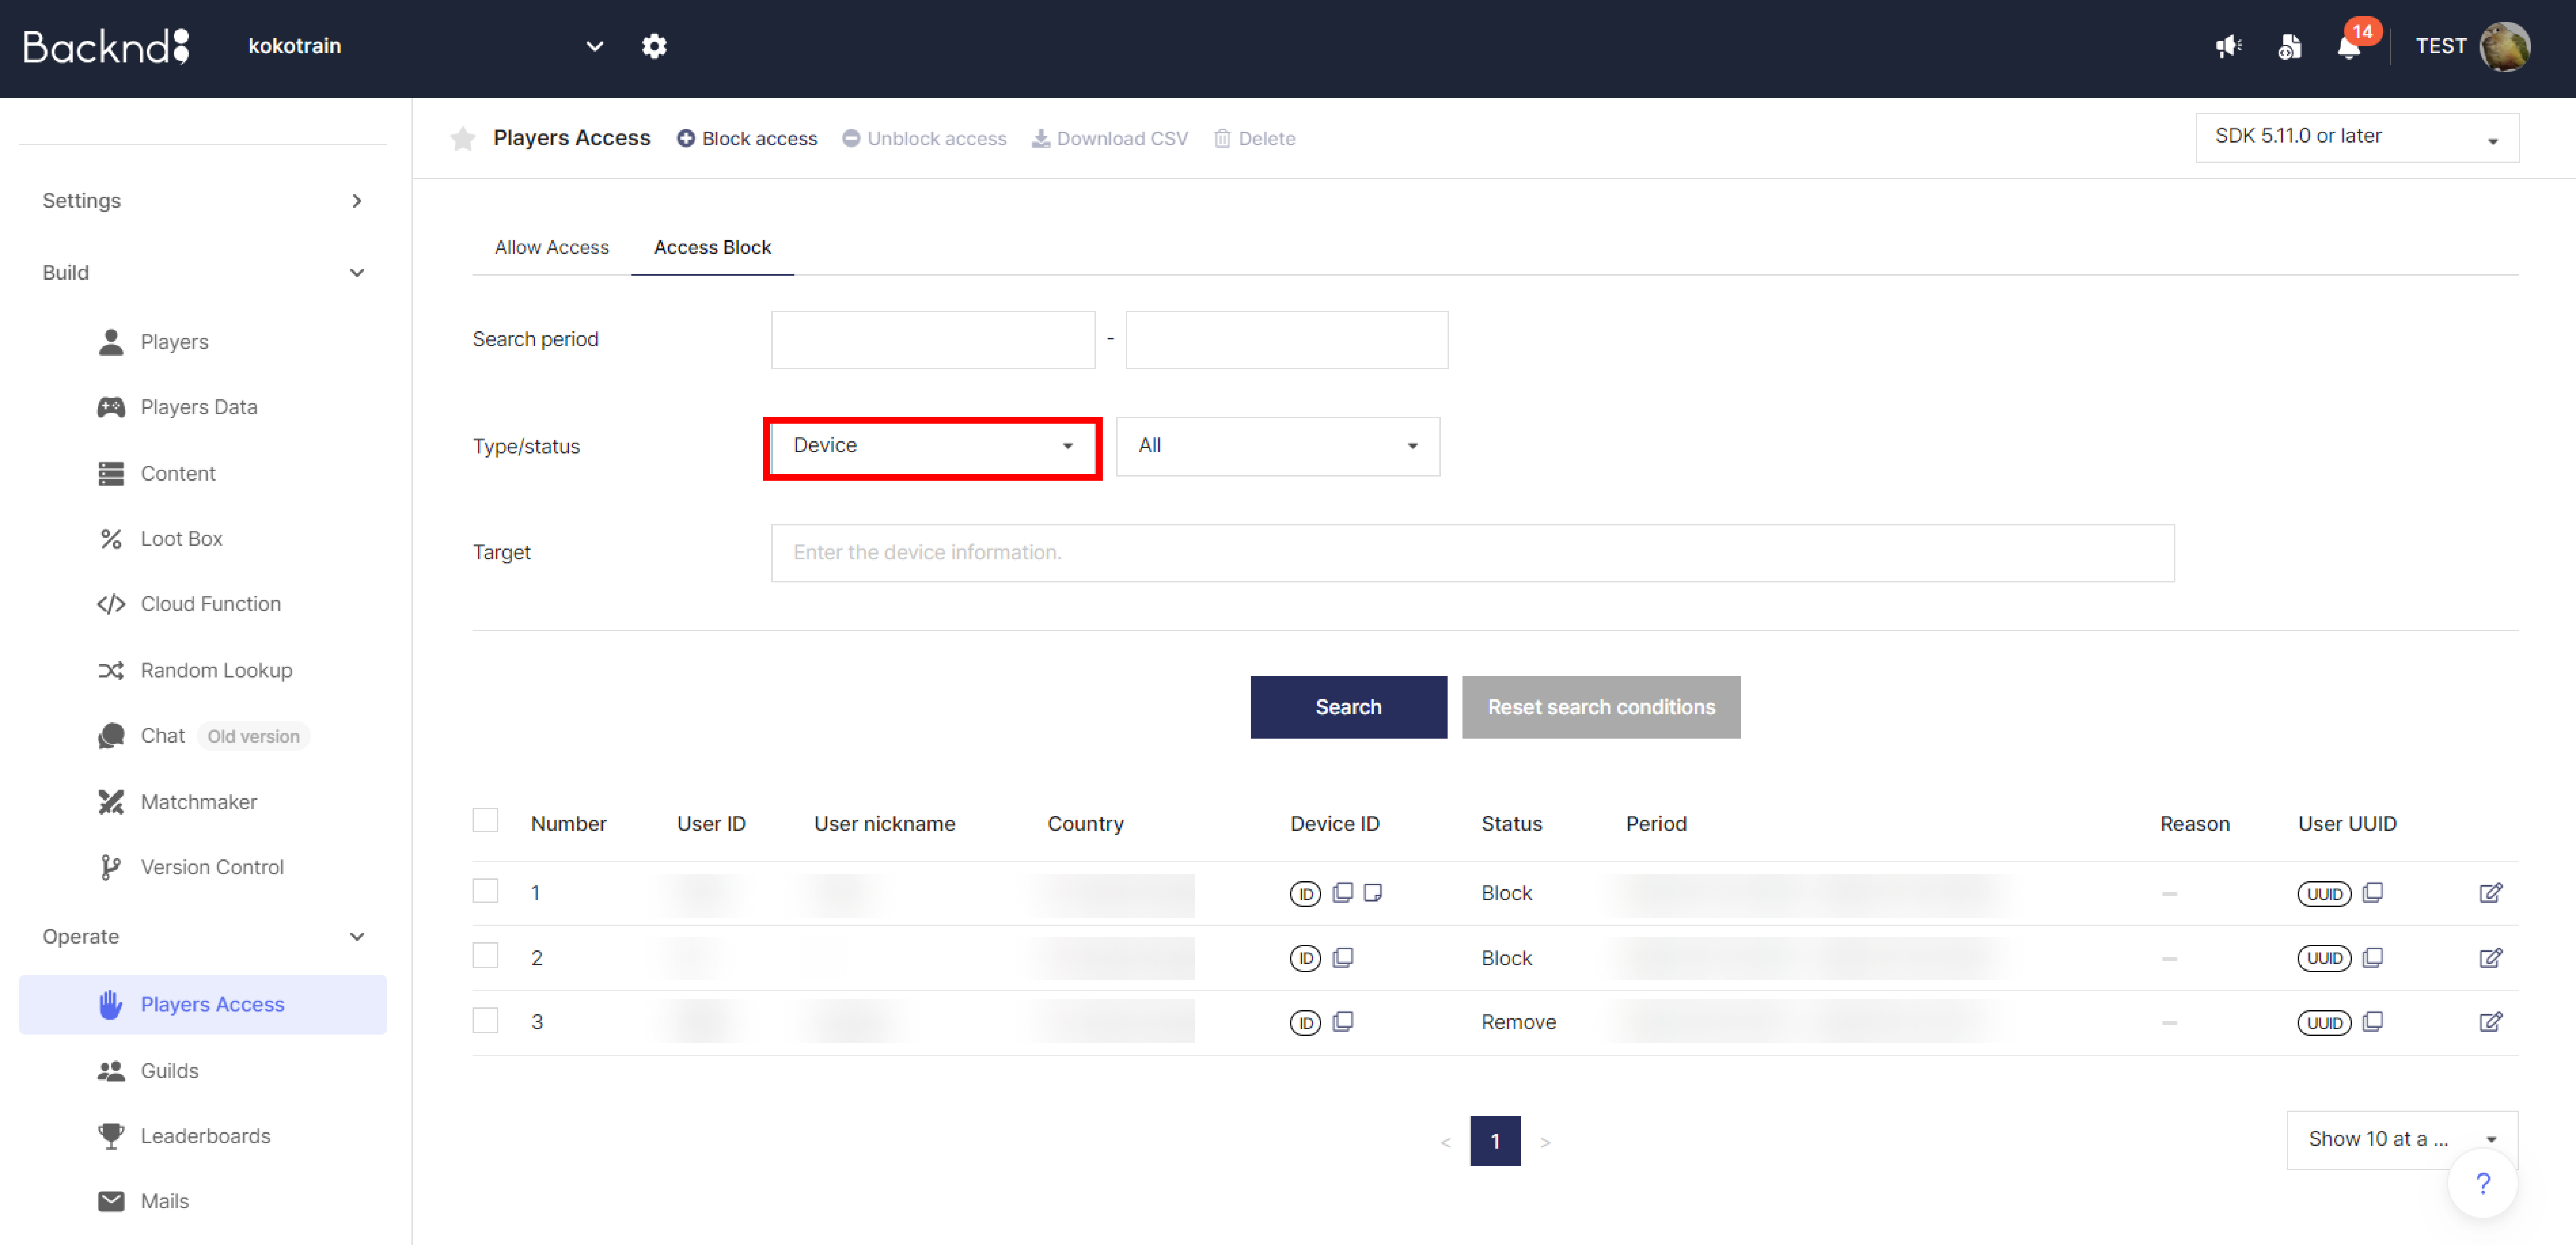Open project settings gear icon
Screen dimensions: 2576x1245
(654, 46)
